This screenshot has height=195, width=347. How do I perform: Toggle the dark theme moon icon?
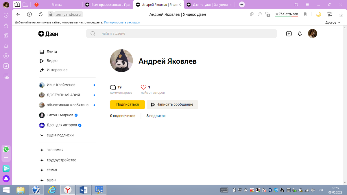[318, 14]
